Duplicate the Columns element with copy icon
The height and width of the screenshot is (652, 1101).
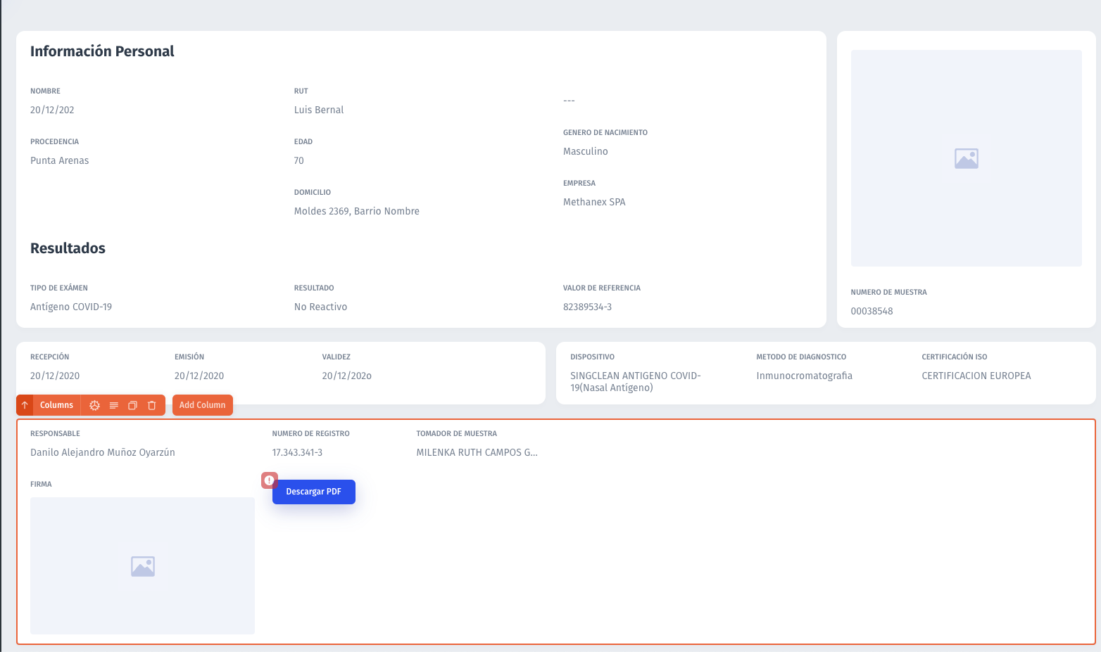[132, 405]
